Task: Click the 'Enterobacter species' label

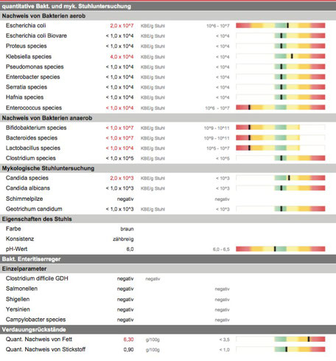Action: coord(33,77)
